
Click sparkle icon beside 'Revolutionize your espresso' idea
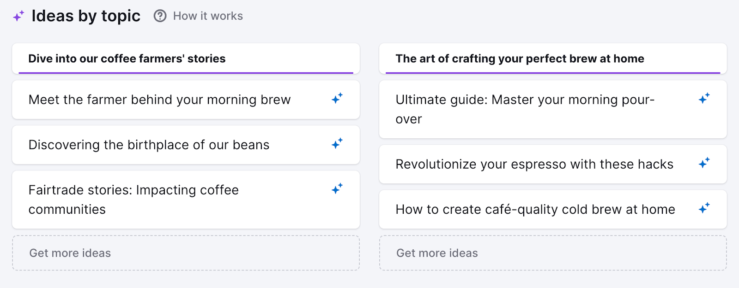click(x=704, y=163)
